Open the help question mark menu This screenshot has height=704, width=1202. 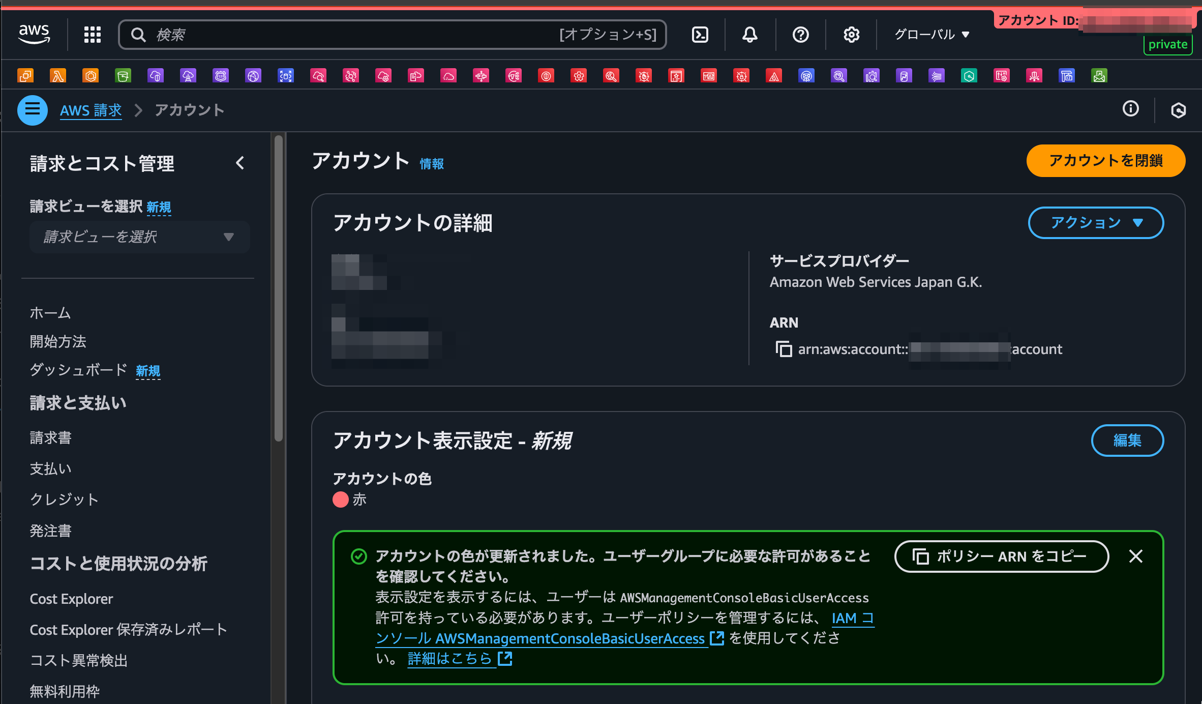801,35
